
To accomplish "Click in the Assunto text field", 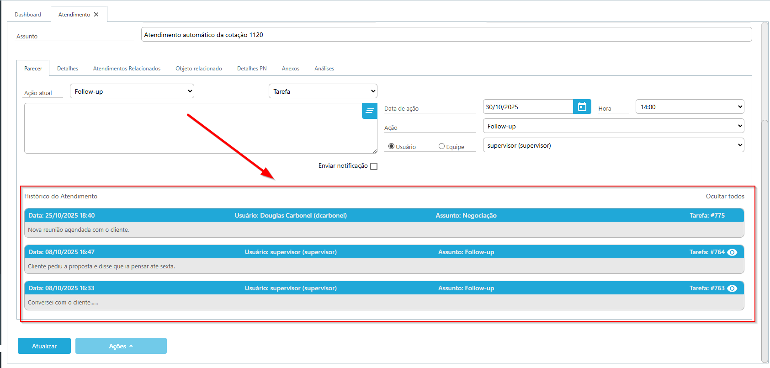I will tap(446, 35).
